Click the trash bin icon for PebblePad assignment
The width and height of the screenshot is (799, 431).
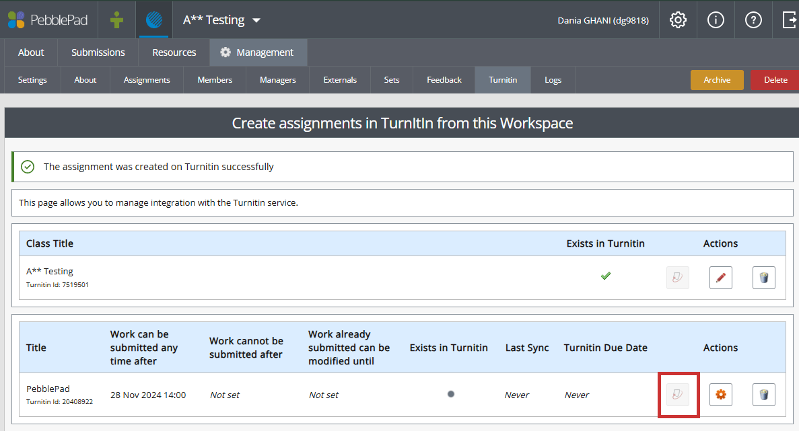pos(764,395)
